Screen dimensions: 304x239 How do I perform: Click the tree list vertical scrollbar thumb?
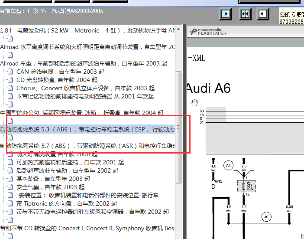(x=178, y=127)
